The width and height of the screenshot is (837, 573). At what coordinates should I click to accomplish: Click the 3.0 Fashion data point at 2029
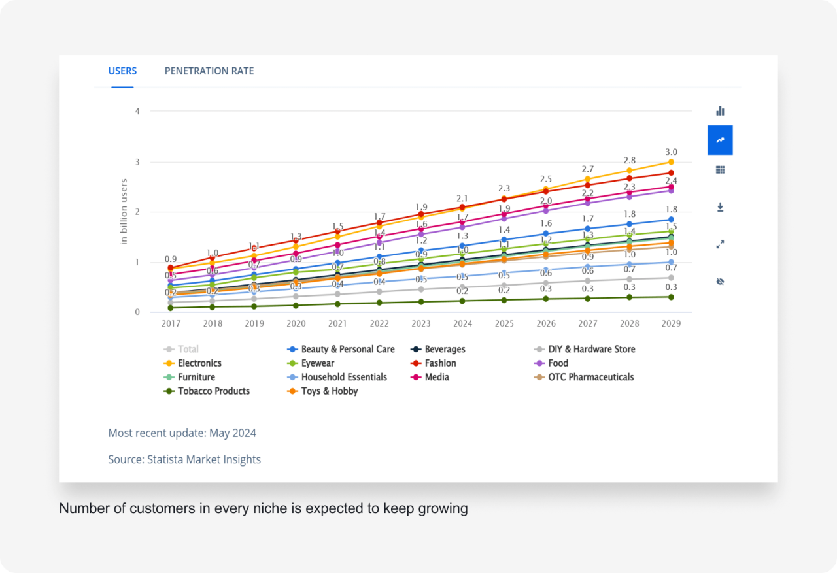pyautogui.click(x=672, y=161)
